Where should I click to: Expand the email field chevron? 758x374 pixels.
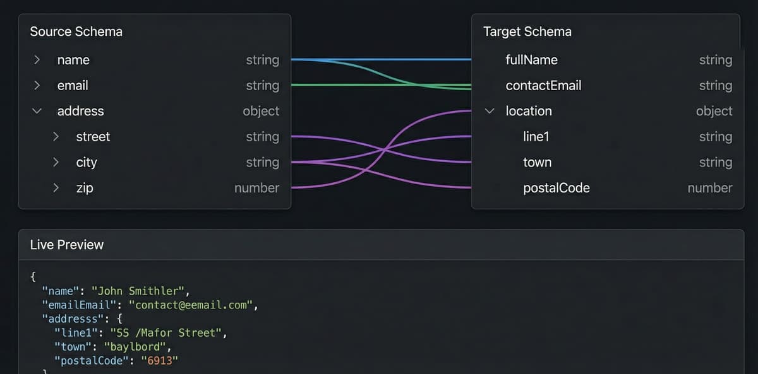(36, 85)
